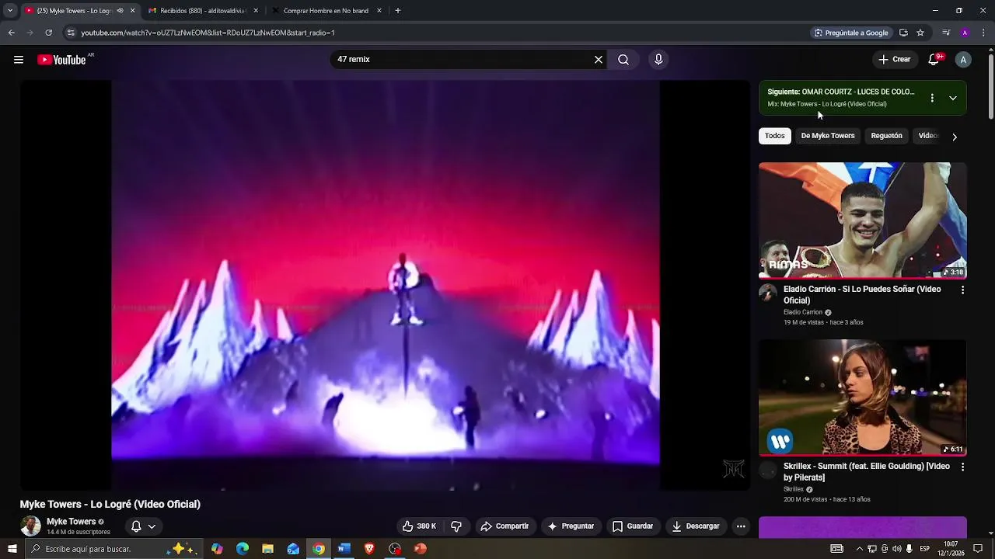995x559 pixels.
Task: Clear the search box with the X icon
Action: 599,60
